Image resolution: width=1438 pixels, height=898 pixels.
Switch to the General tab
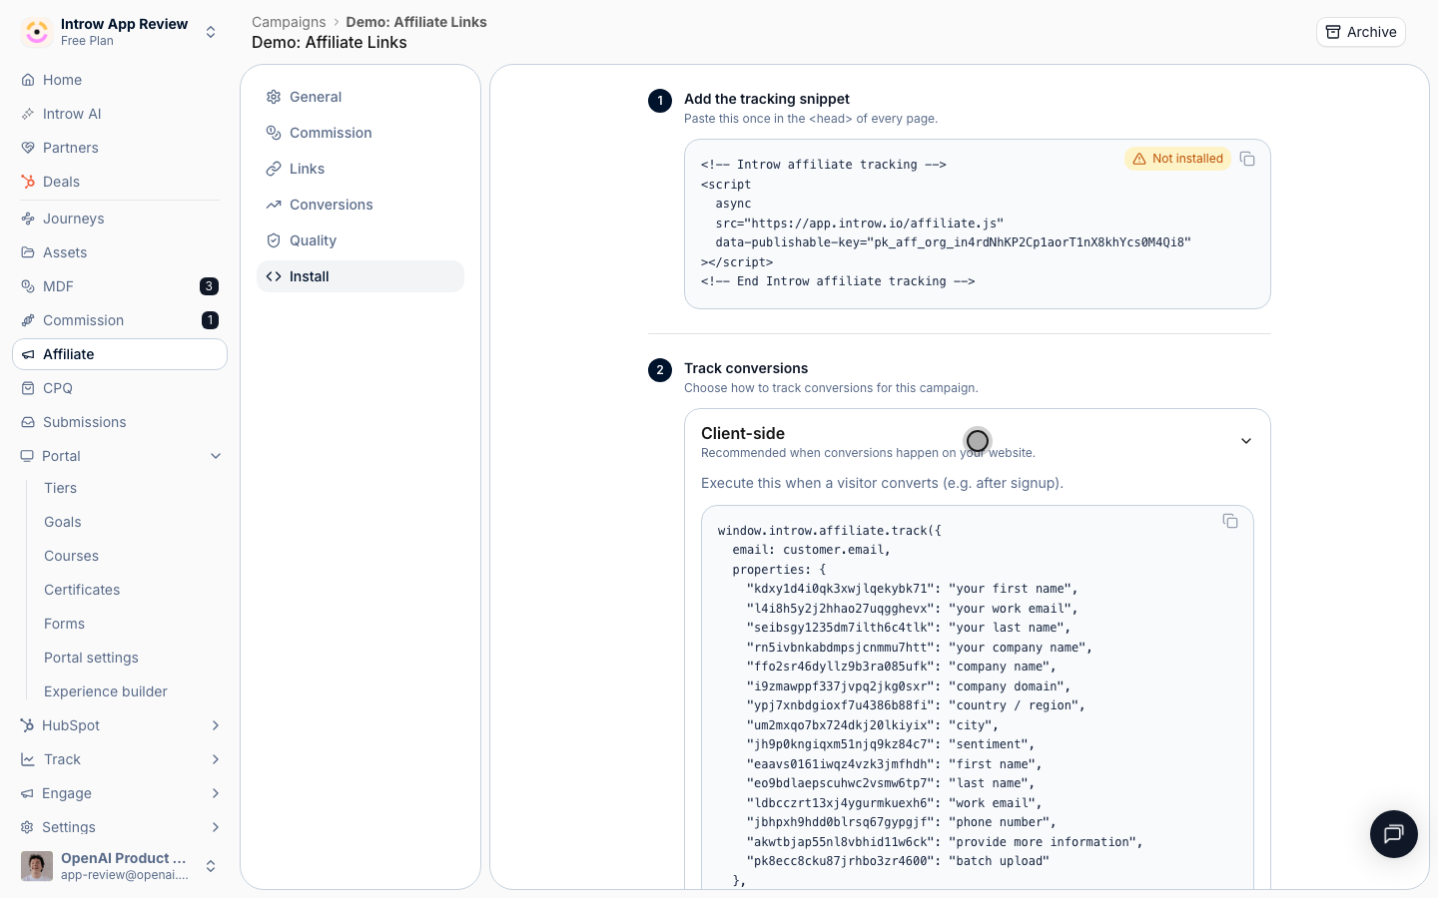(x=360, y=97)
